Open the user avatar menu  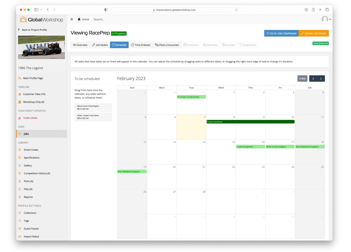326,19
